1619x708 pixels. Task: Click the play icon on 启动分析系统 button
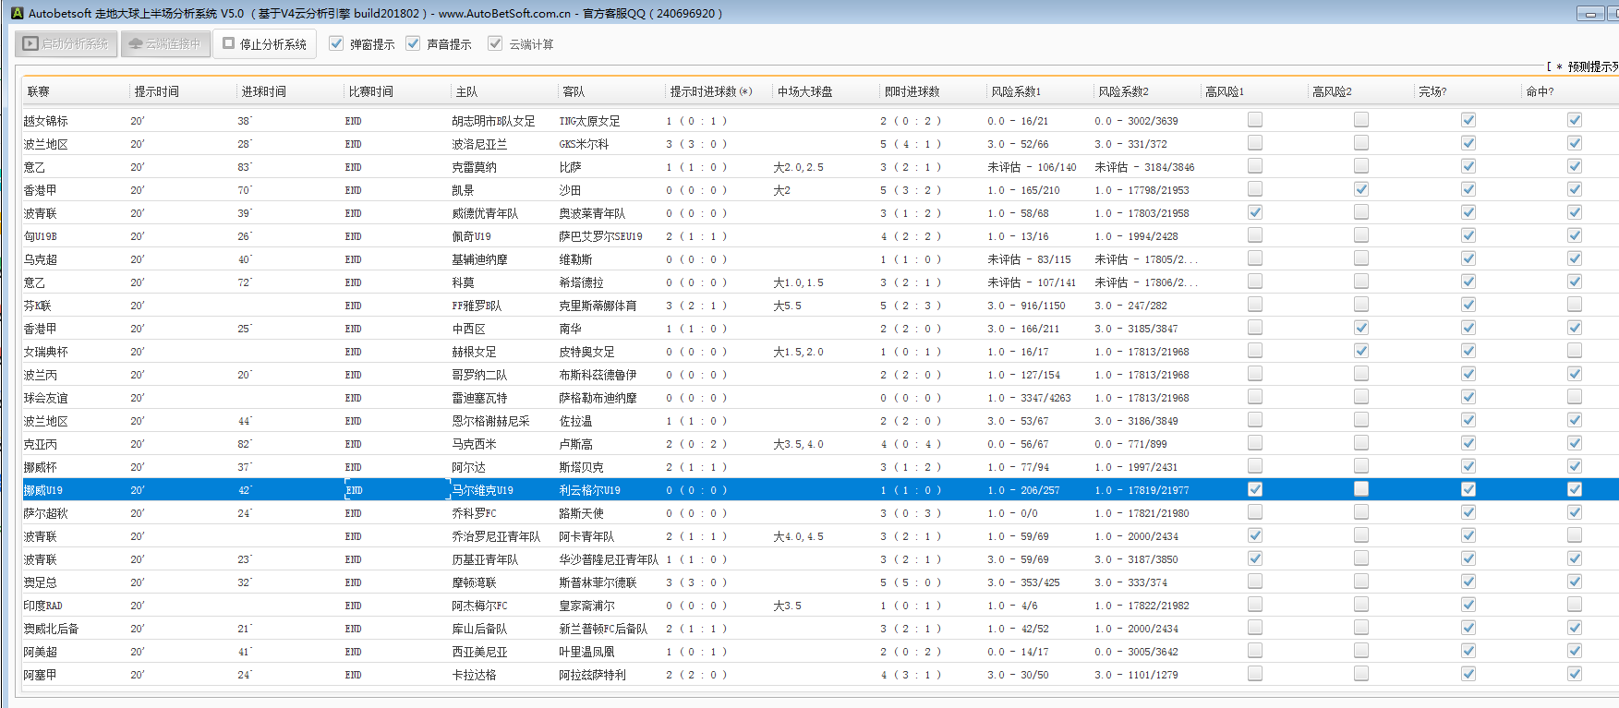point(30,43)
